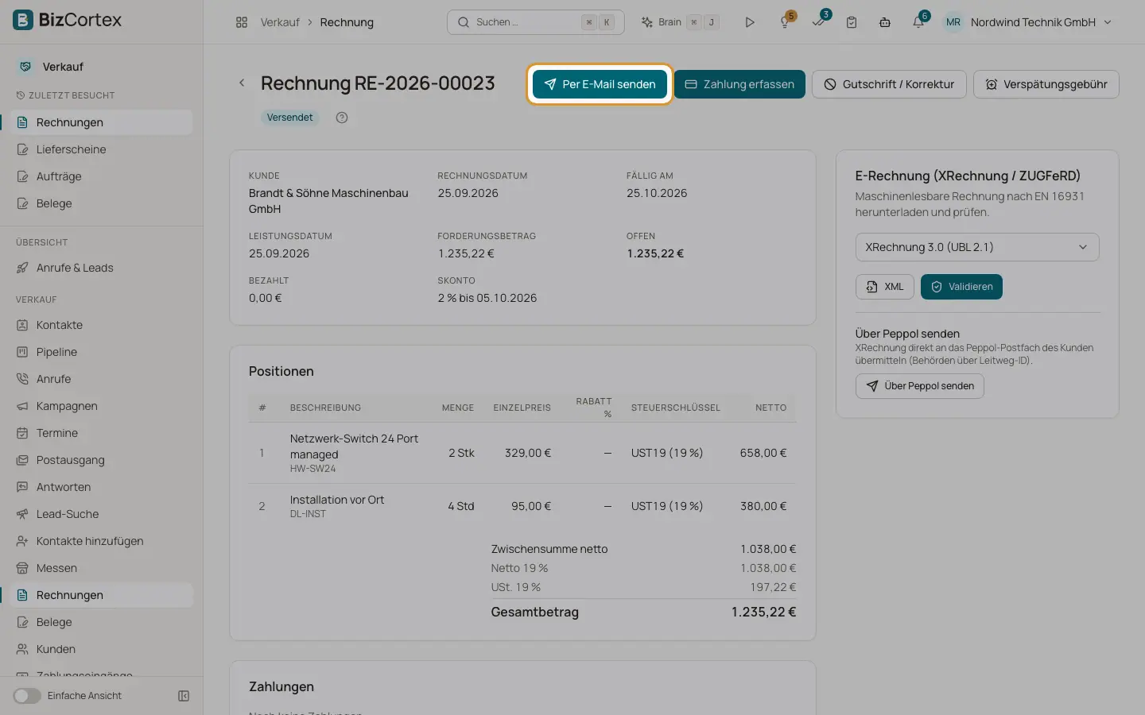Click the BizCortex logo icon
Image resolution: width=1145 pixels, height=715 pixels.
point(23,20)
